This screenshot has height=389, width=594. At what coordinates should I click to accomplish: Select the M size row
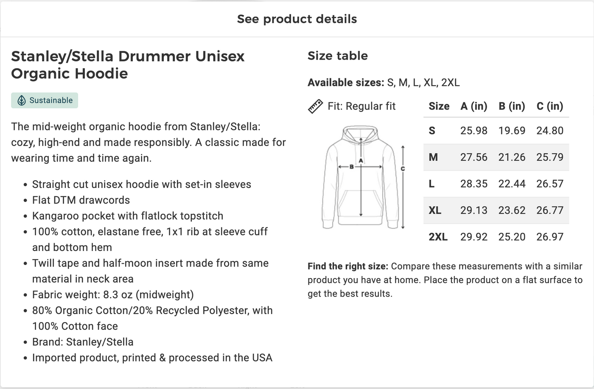point(496,157)
